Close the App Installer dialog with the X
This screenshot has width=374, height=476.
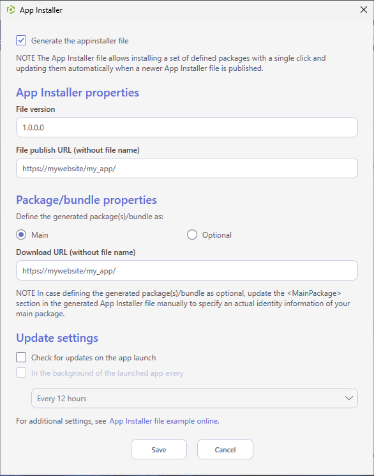point(363,10)
